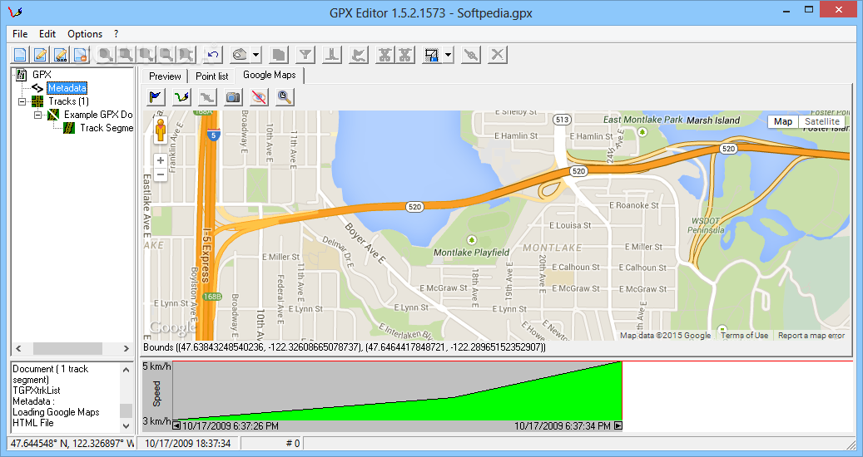This screenshot has height=457, width=863.
Task: Open the Terms of Use link
Action: [744, 336]
